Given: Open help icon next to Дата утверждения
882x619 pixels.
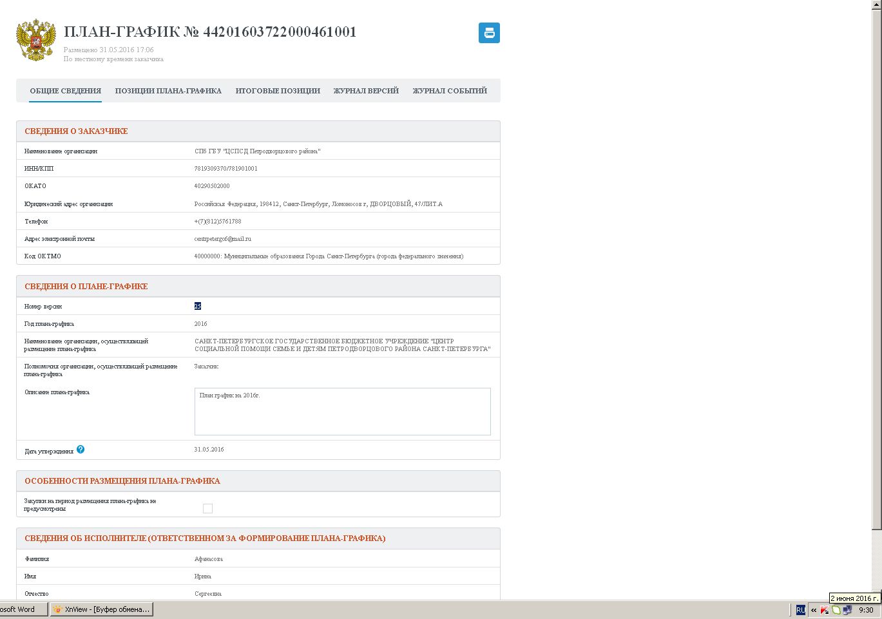Looking at the screenshot, I should (x=81, y=450).
